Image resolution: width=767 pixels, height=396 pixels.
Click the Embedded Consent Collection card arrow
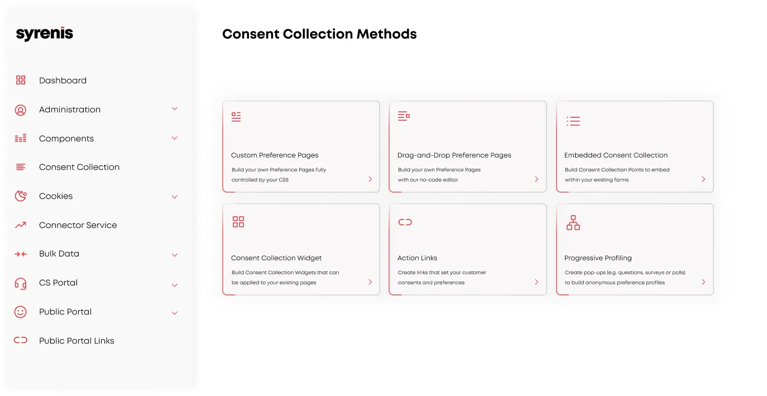(x=703, y=179)
